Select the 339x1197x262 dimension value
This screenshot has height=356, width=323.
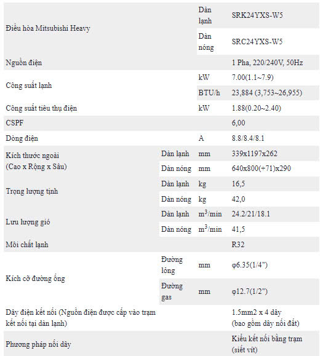255,154
